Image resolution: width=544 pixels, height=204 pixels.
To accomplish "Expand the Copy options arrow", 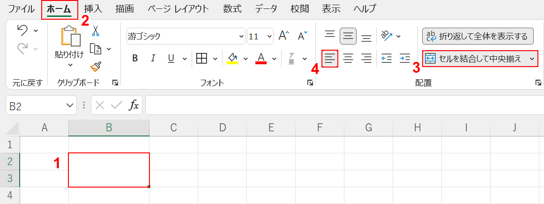I will (x=109, y=49).
